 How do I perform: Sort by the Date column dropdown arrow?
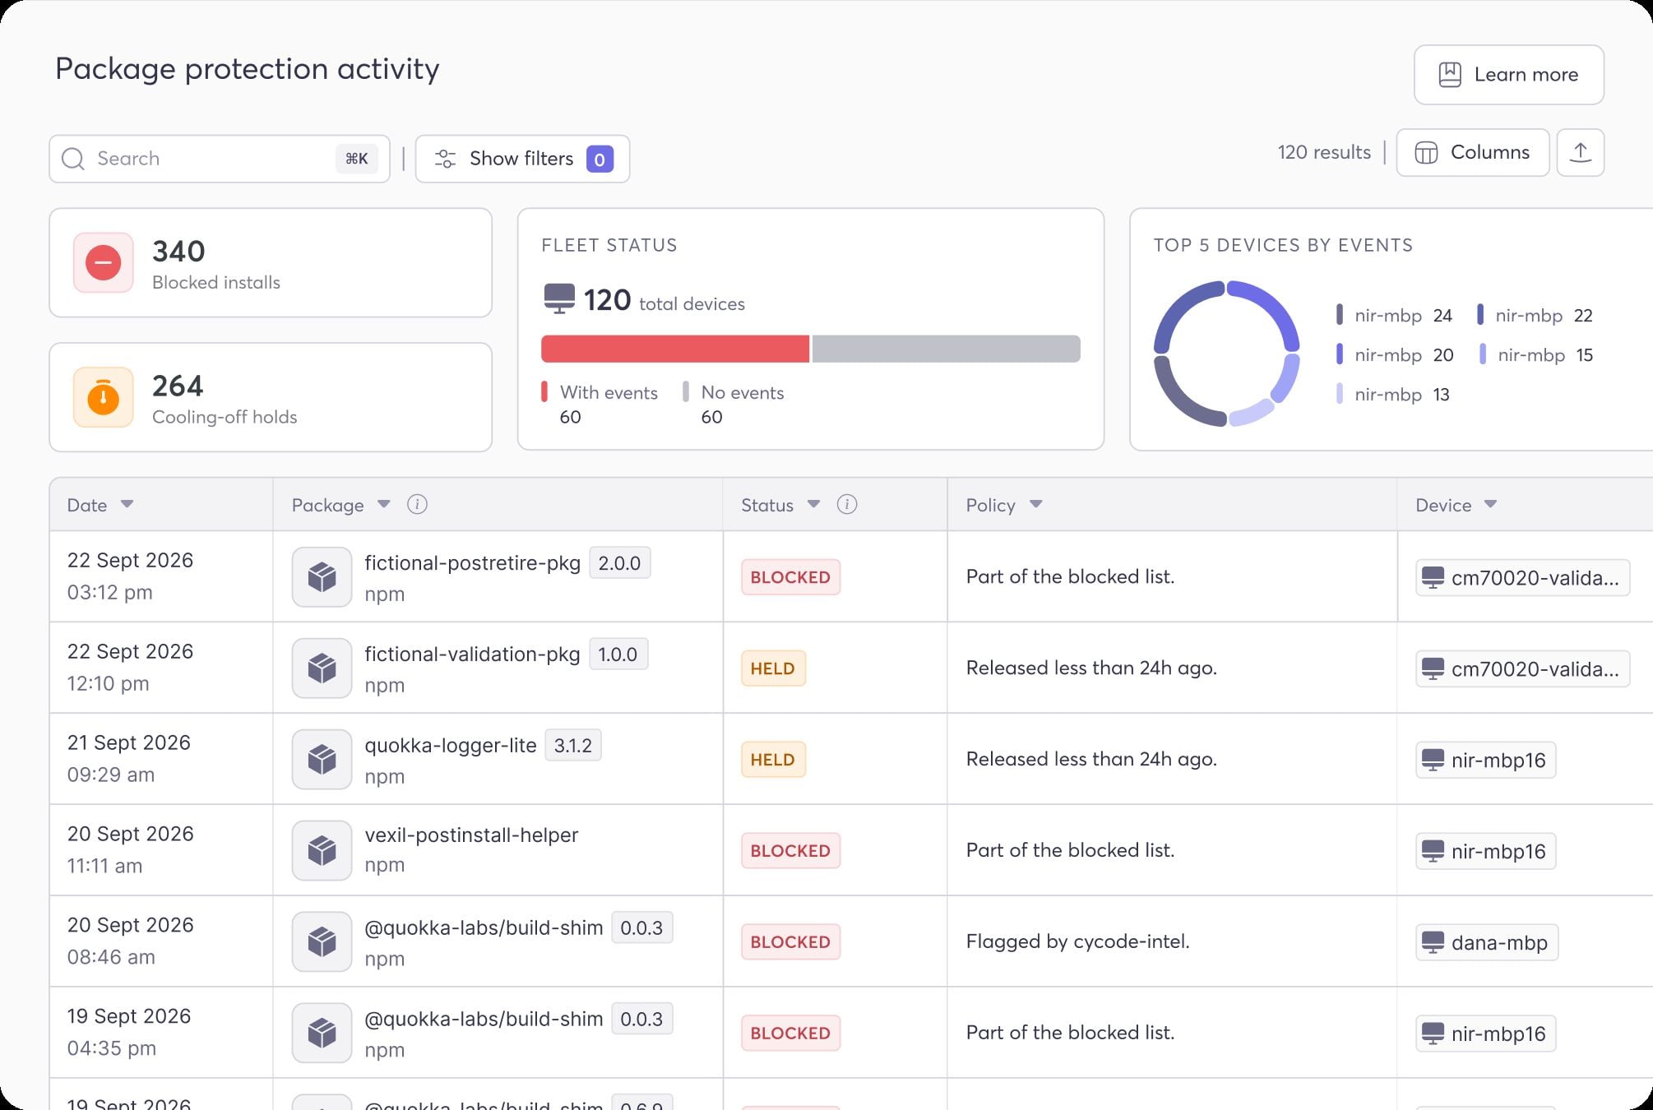coord(127,504)
